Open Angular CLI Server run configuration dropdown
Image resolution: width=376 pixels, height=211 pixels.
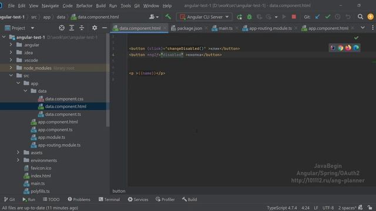click(204, 17)
